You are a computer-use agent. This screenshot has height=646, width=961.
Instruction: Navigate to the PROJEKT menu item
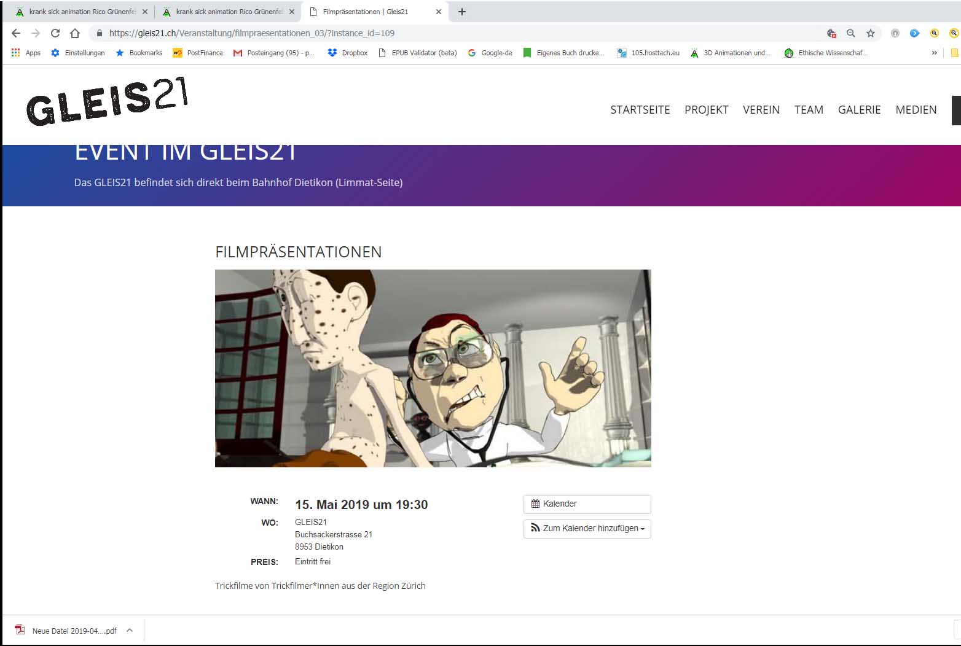point(706,110)
